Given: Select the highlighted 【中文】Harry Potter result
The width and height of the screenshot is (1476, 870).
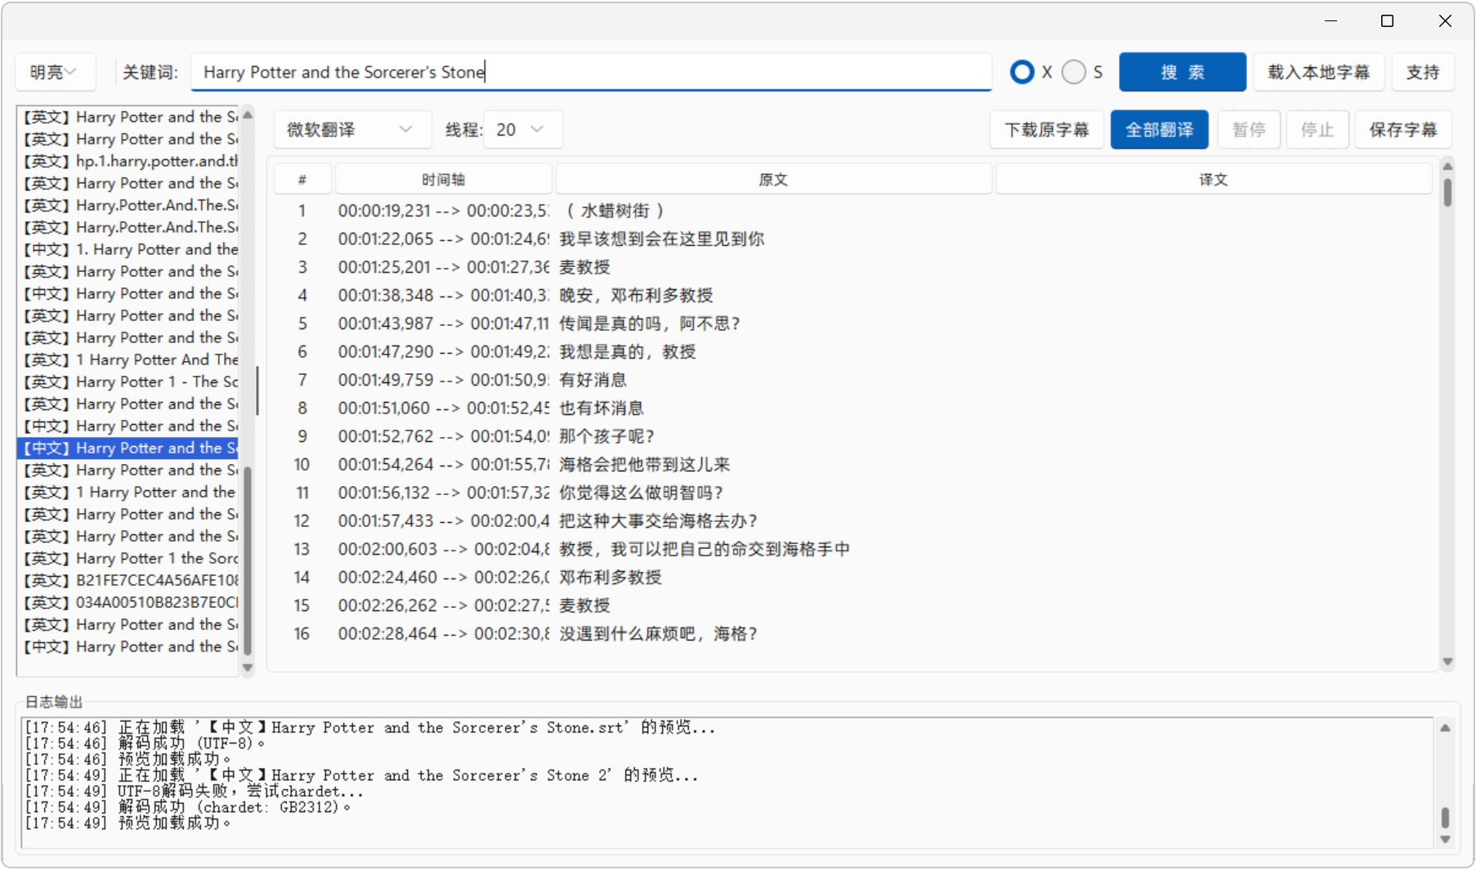Looking at the screenshot, I should tap(128, 448).
